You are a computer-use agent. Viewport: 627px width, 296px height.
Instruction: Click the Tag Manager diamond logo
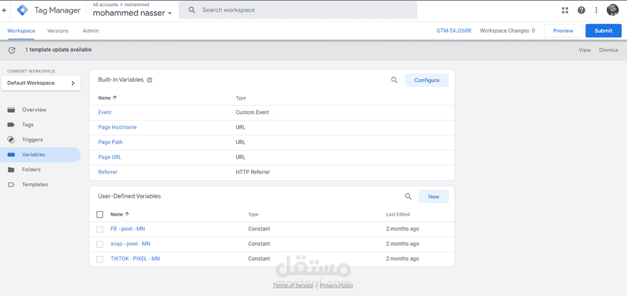[x=23, y=10]
